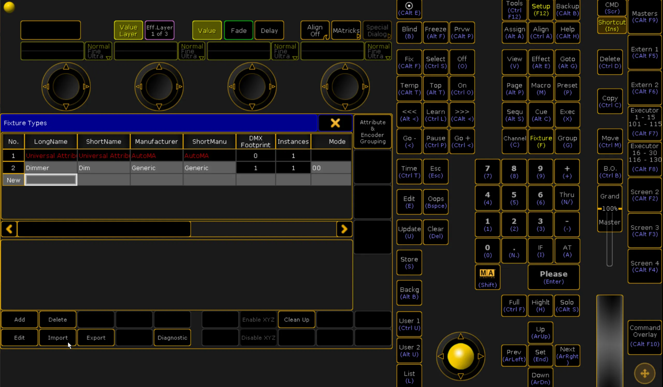Click down arrow on first encoder wheel
The height and width of the screenshot is (387, 663).
click(66, 106)
